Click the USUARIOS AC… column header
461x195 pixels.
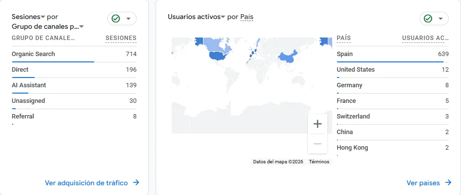tap(425, 38)
